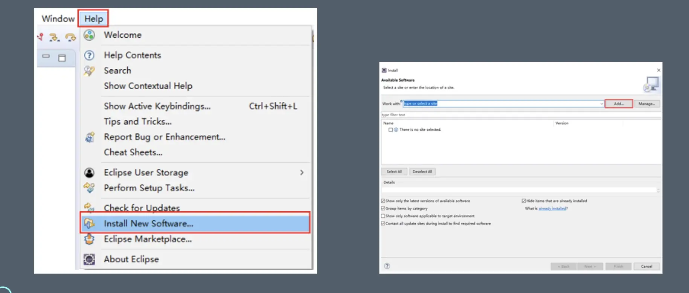Click the Manage button
Viewport: 689px width, 293px height.
(646, 104)
